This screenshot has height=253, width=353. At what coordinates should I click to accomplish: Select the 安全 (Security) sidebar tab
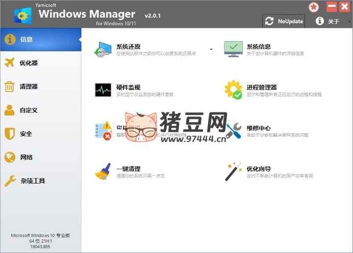point(40,134)
